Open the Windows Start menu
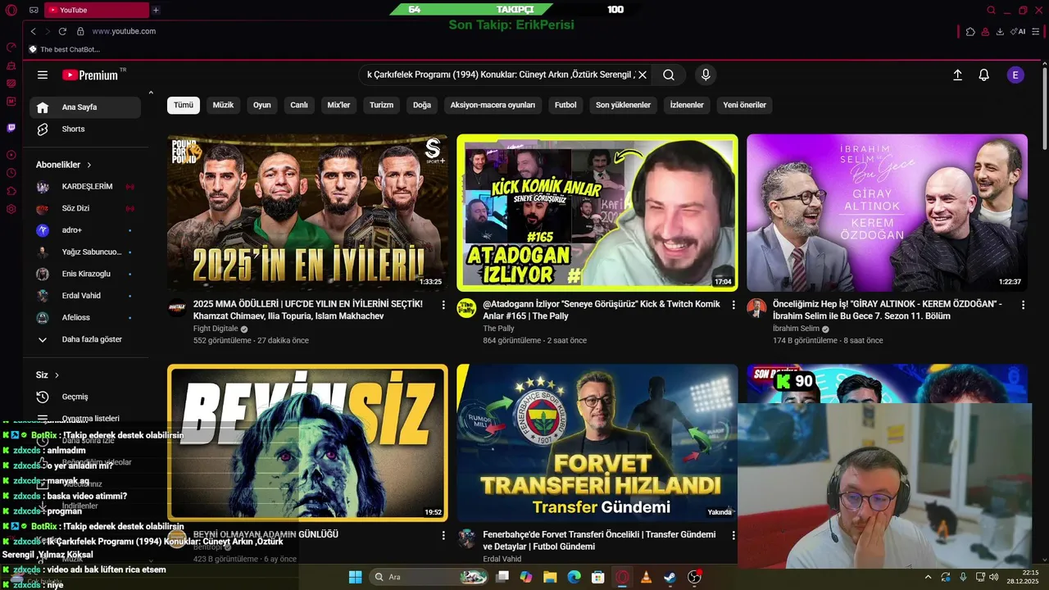The height and width of the screenshot is (590, 1049). click(x=355, y=577)
